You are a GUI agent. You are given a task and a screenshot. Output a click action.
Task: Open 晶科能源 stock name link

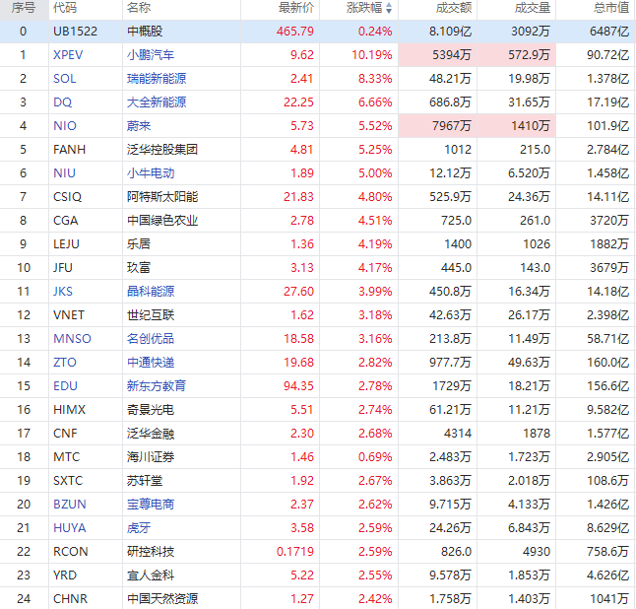(150, 291)
